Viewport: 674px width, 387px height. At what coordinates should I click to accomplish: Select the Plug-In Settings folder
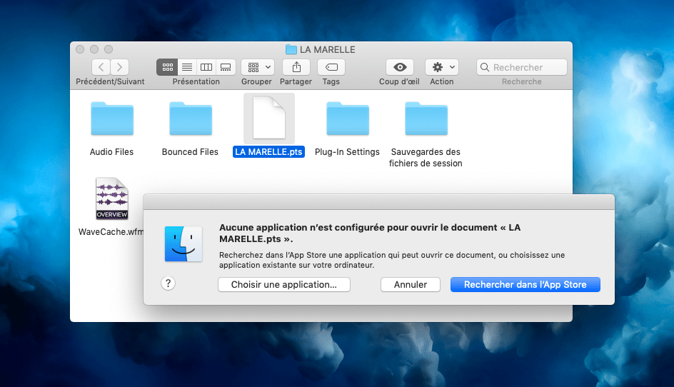348,119
